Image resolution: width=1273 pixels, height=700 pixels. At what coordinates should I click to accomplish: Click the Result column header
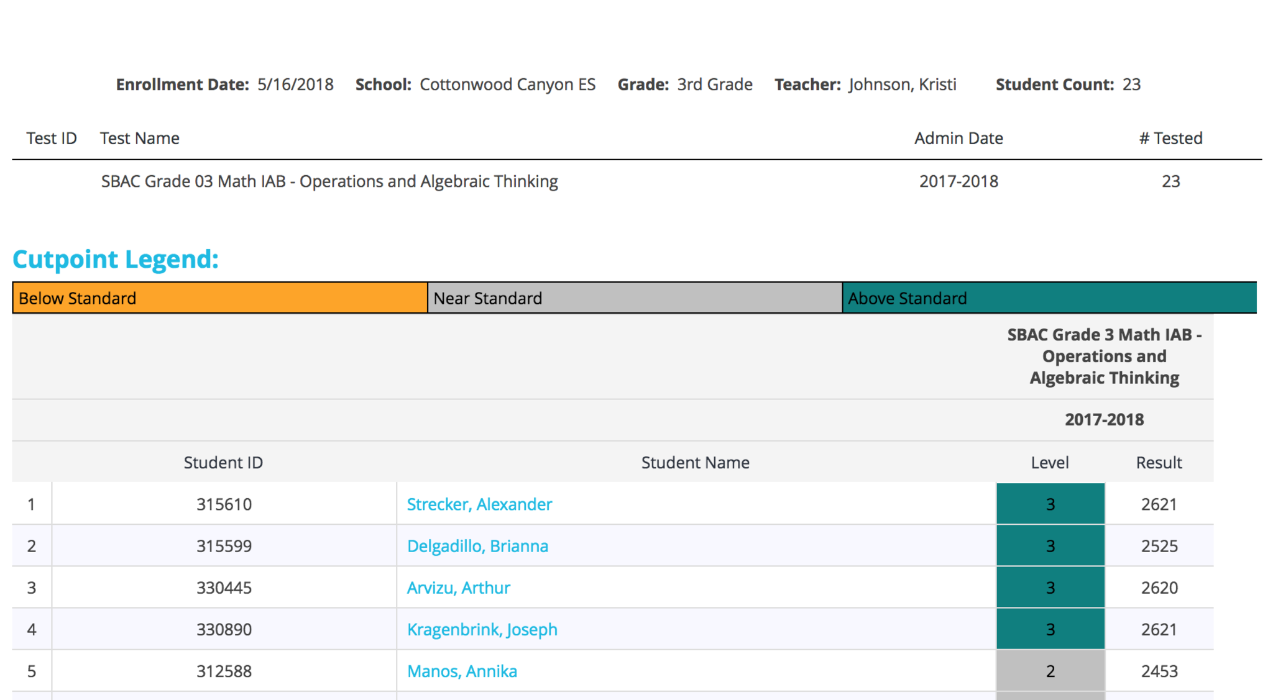click(x=1159, y=462)
